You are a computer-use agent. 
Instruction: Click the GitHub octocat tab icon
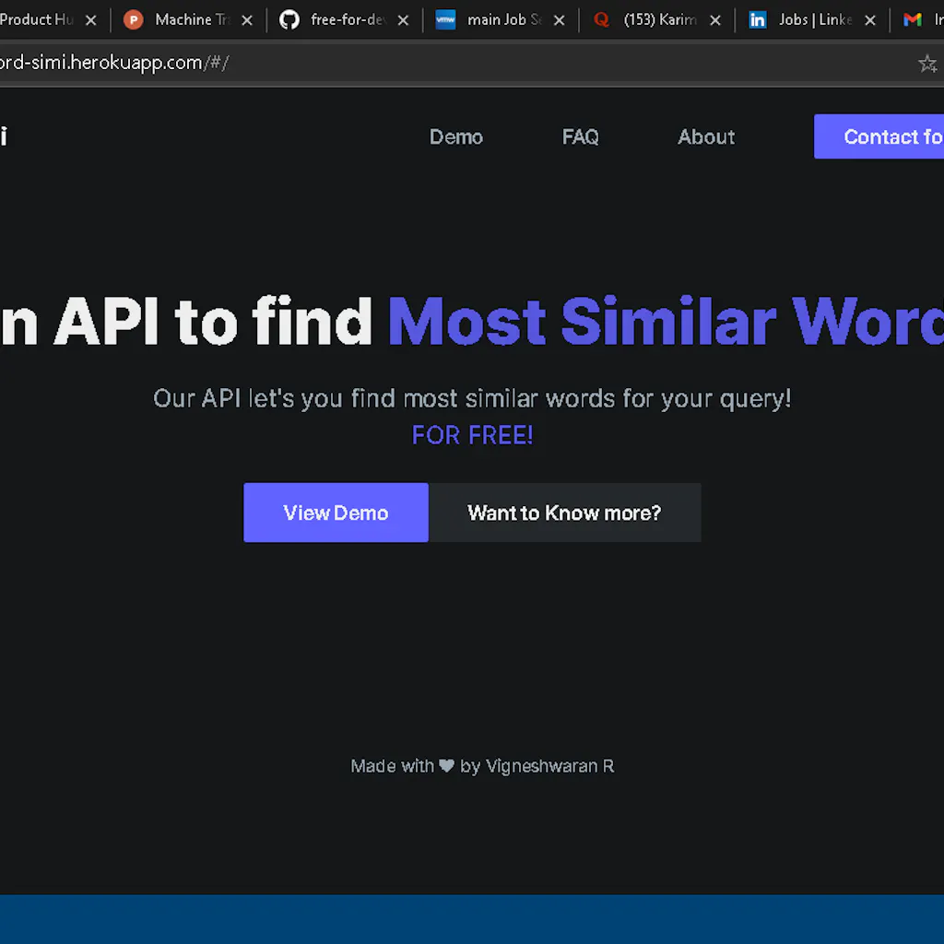(x=289, y=19)
